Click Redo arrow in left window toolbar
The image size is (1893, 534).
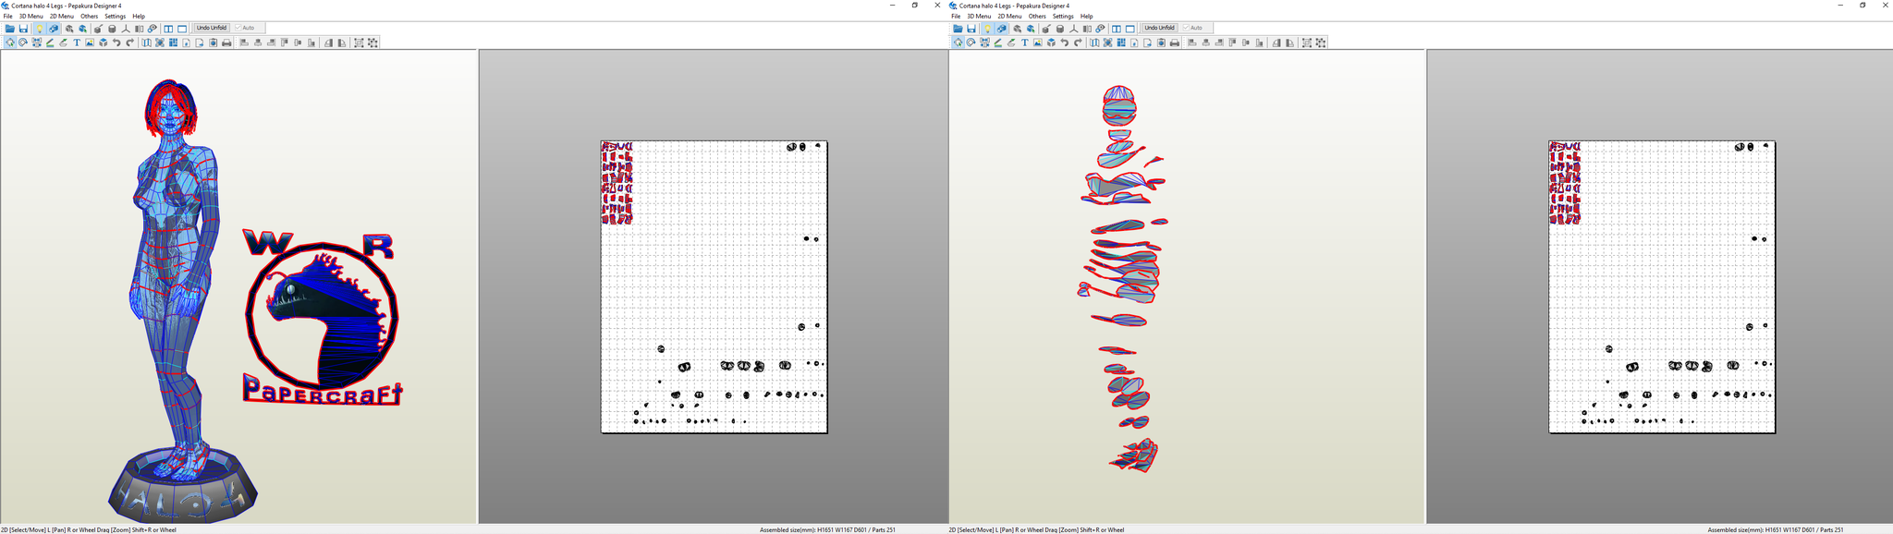tap(130, 42)
